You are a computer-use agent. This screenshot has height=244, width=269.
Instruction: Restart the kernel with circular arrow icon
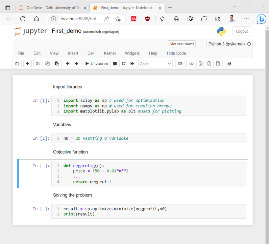[124, 63]
